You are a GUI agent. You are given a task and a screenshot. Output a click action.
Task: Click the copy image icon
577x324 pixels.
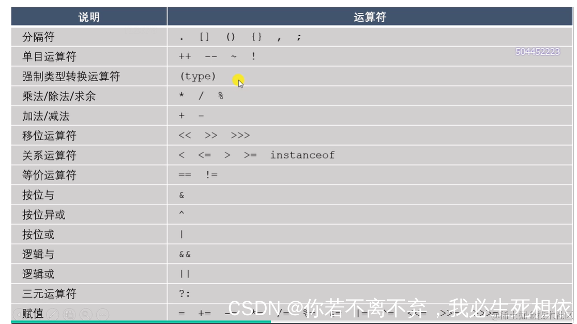pos(68,313)
